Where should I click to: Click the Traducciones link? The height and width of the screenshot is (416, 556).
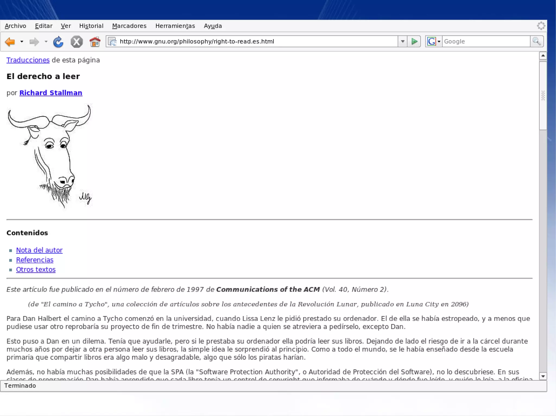pyautogui.click(x=28, y=60)
